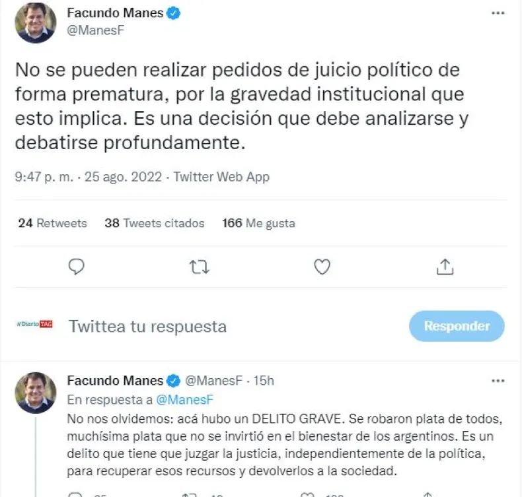Open Facundo Manes top profile picture
This screenshot has height=497, width=522.
point(34,23)
